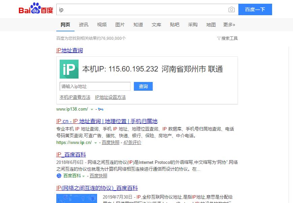Click the 请输入ip地址 input field
The width and height of the screenshot is (293, 203).
pyautogui.click(x=94, y=86)
